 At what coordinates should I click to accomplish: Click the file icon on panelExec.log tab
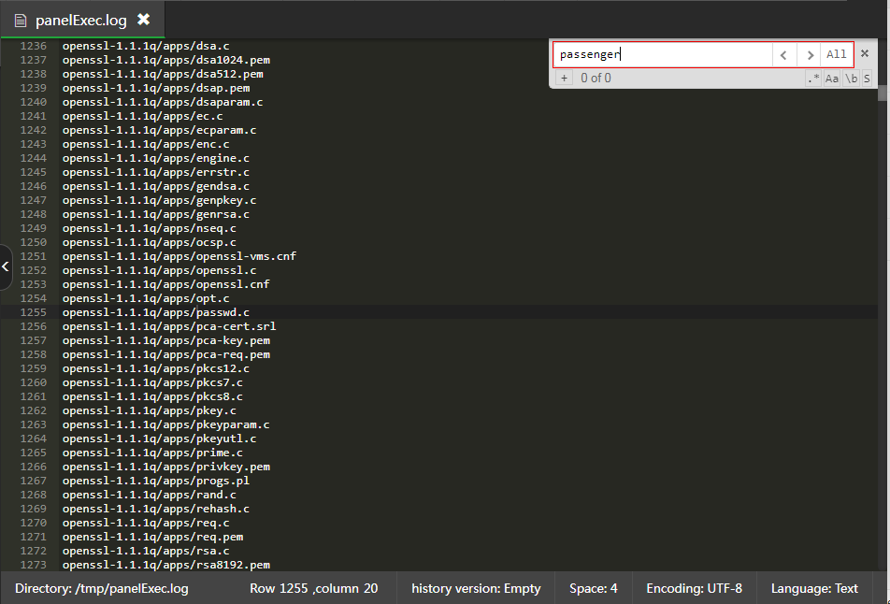[21, 20]
